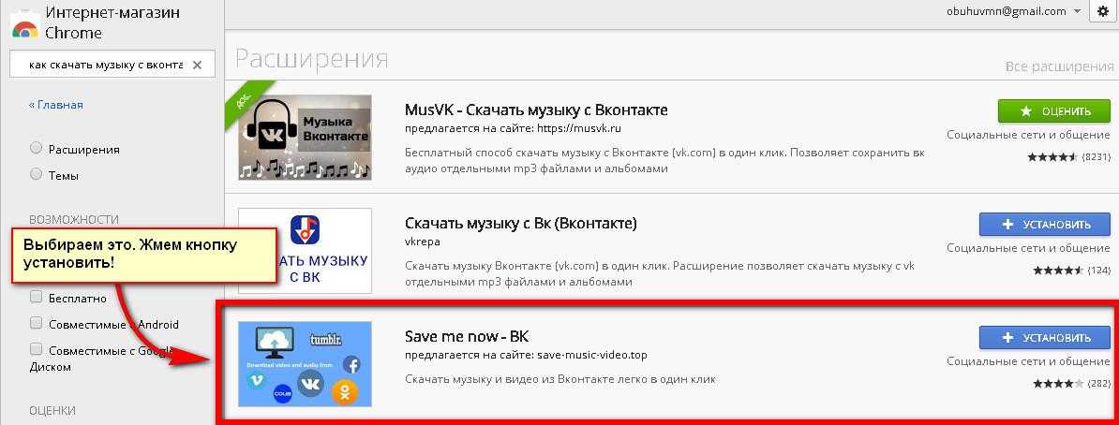This screenshot has width=1119, height=425.
Task: Open the Save me now extension thumbnail
Action: pyautogui.click(x=305, y=363)
